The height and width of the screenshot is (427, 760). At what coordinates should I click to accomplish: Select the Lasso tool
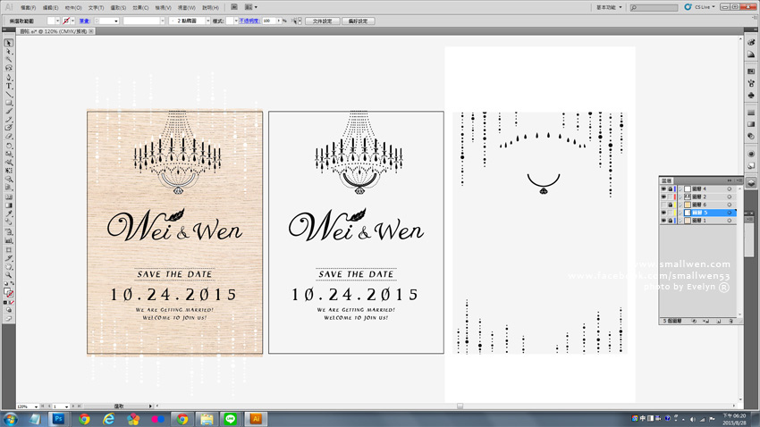[x=9, y=68]
